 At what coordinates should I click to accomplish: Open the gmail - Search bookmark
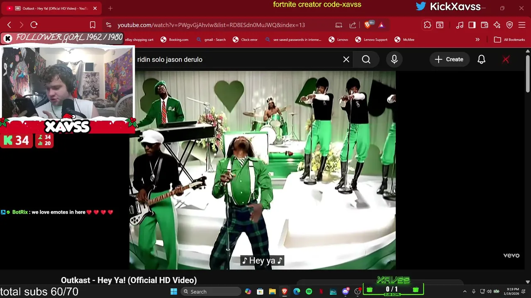point(211,39)
